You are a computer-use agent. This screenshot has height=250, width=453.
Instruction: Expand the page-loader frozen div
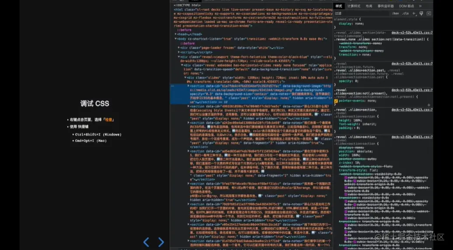pyautogui.click(x=179, y=48)
